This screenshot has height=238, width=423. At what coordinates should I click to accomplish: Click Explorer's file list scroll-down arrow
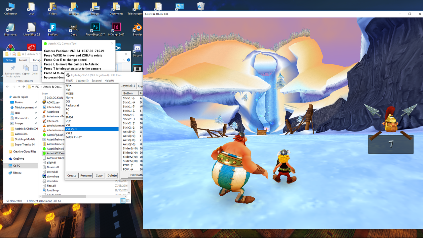point(129,193)
